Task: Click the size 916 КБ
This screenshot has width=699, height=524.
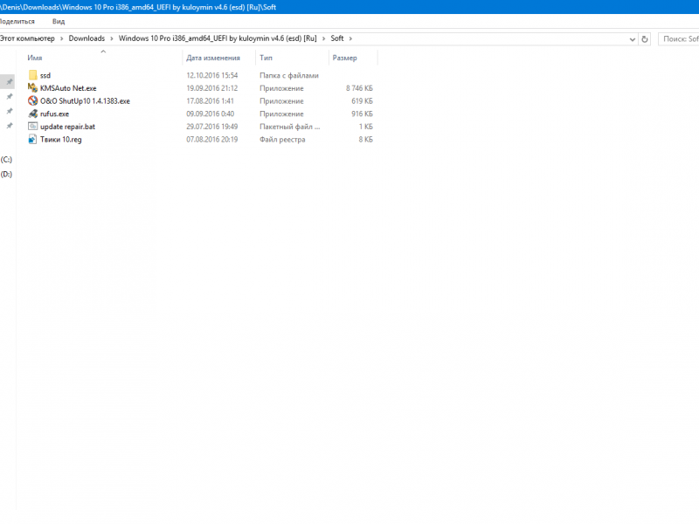Action: pos(362,114)
